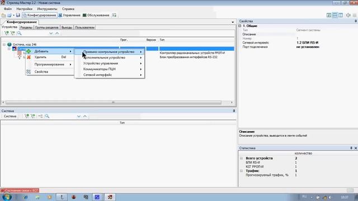Click horizontal split layout icon at top right

click(335, 15)
